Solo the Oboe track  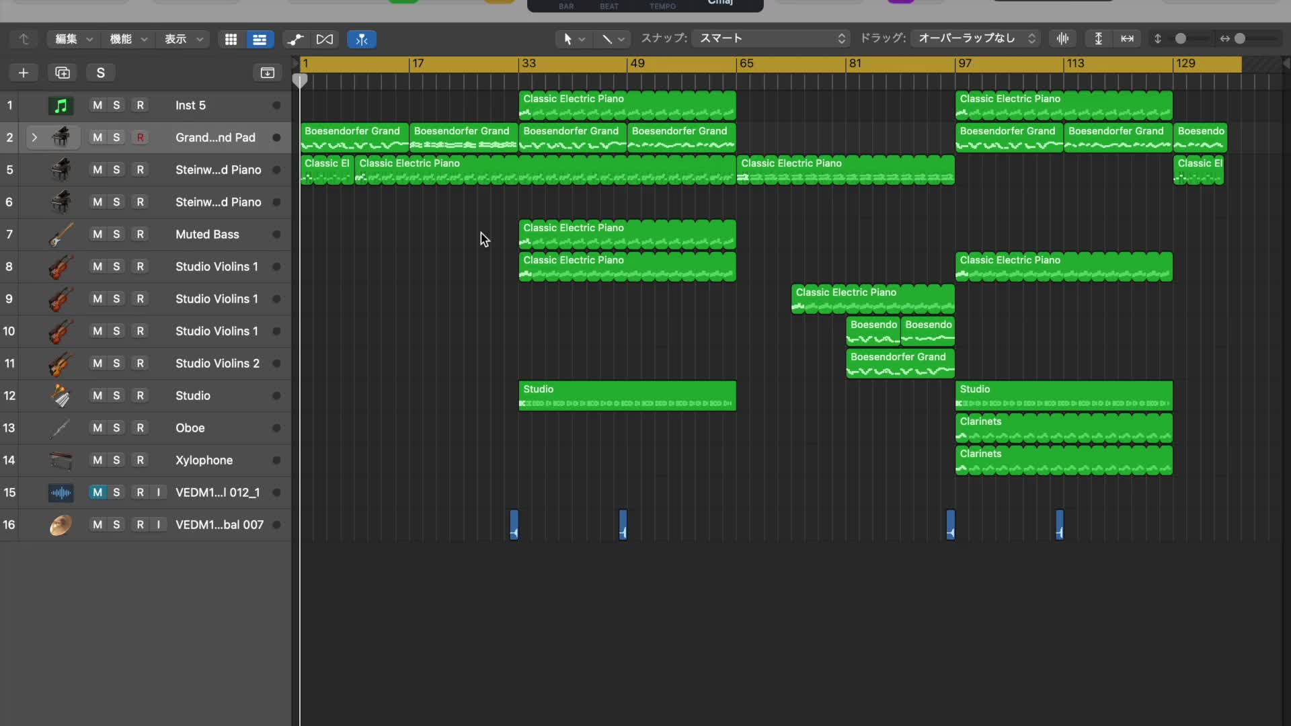(116, 428)
